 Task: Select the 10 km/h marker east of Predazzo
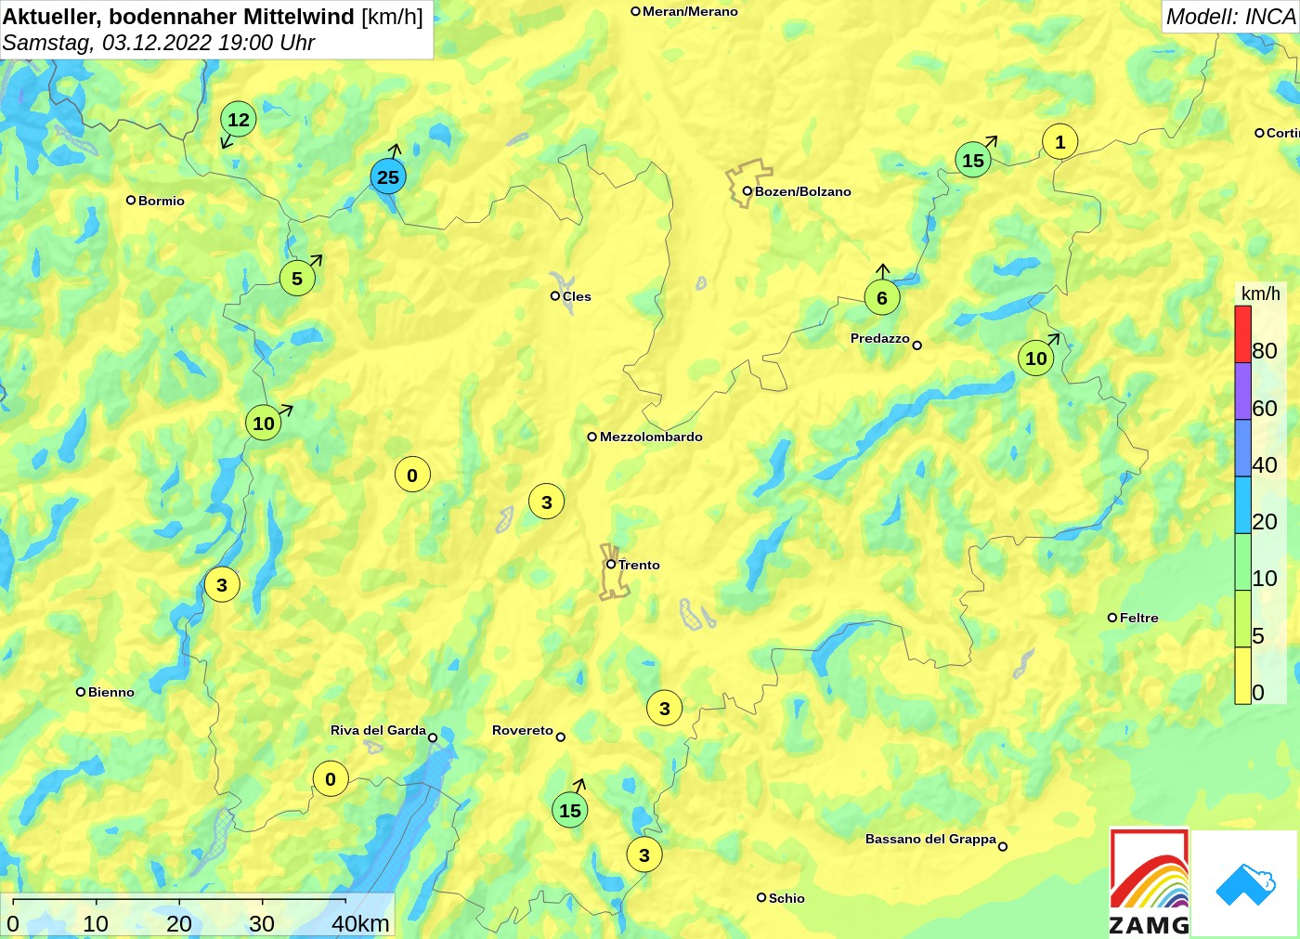[x=1036, y=358]
